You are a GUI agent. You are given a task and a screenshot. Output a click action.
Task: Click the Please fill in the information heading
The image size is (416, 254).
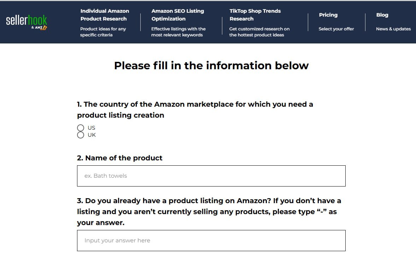pos(211,66)
